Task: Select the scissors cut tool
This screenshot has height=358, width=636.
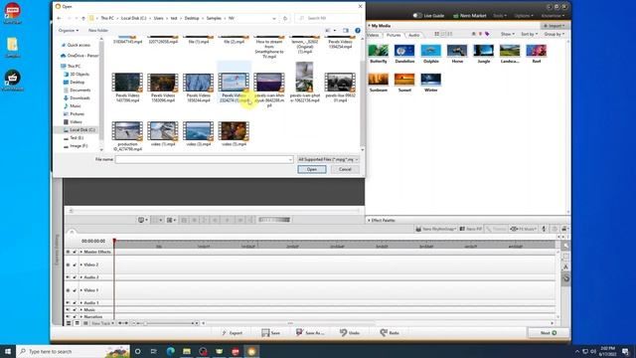Action: (x=565, y=268)
